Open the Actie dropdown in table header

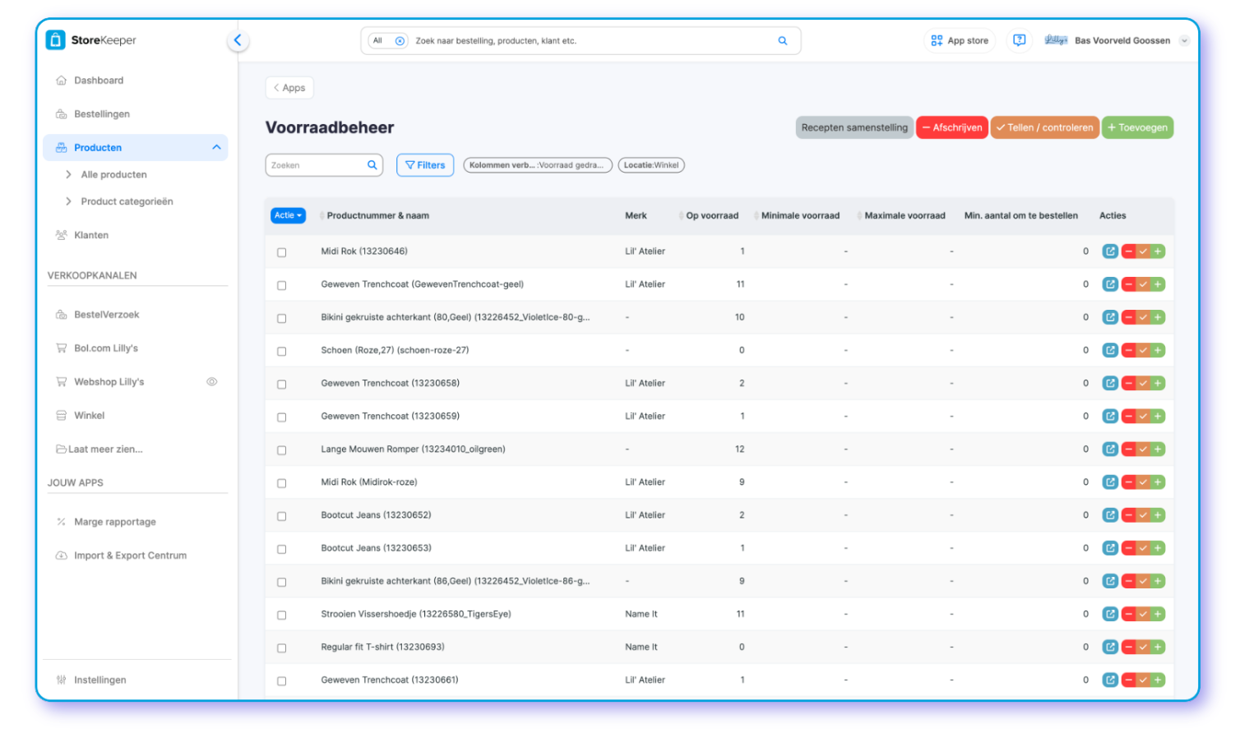(288, 215)
